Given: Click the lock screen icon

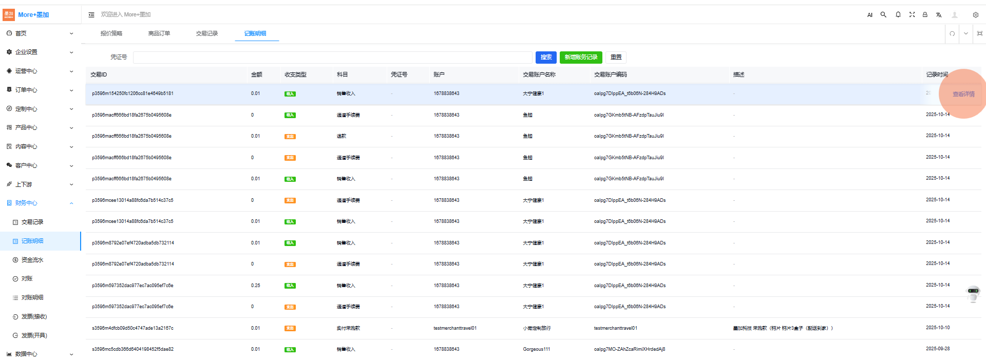Looking at the screenshot, I should click(x=925, y=15).
